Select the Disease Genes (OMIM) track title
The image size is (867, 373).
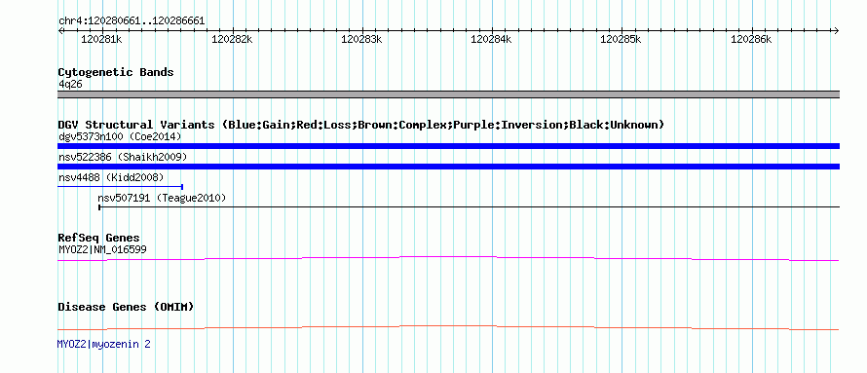pyautogui.click(x=126, y=307)
